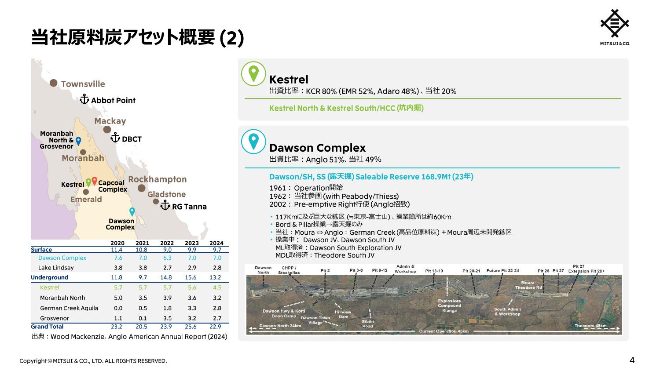Click the KCR 80% ownership line
Screen dimensions: 660x371
[363, 91]
